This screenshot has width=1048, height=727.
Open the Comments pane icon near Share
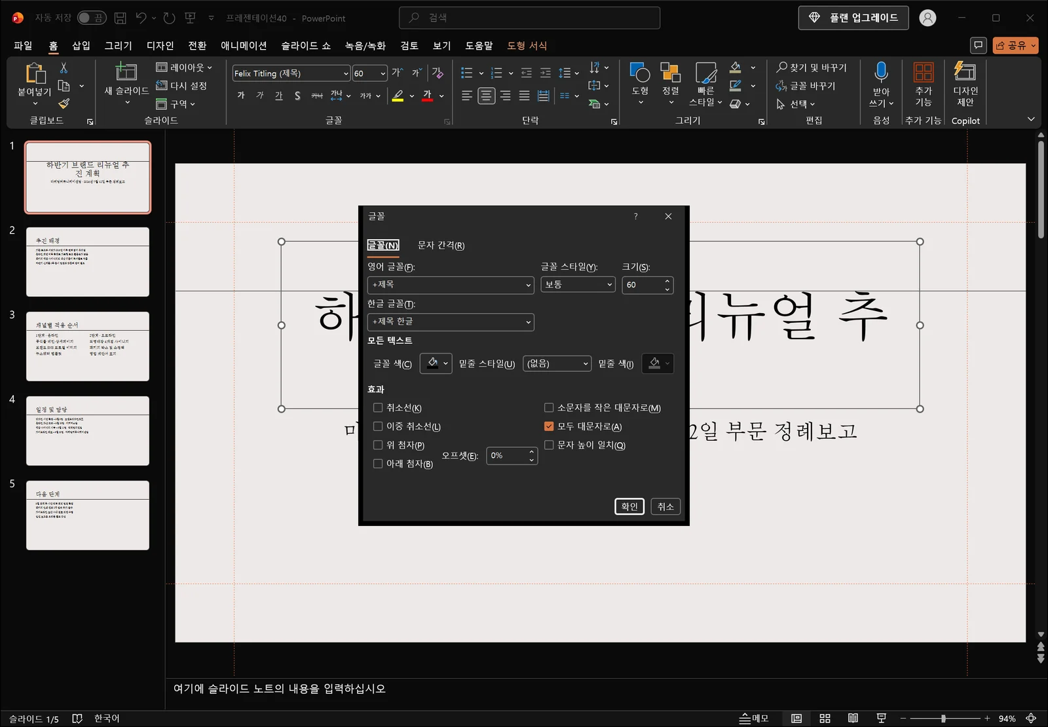(x=978, y=45)
